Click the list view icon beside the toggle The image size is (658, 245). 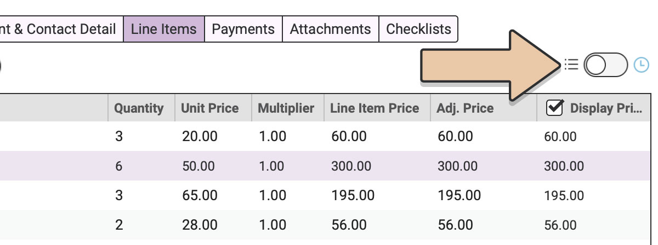tap(571, 65)
